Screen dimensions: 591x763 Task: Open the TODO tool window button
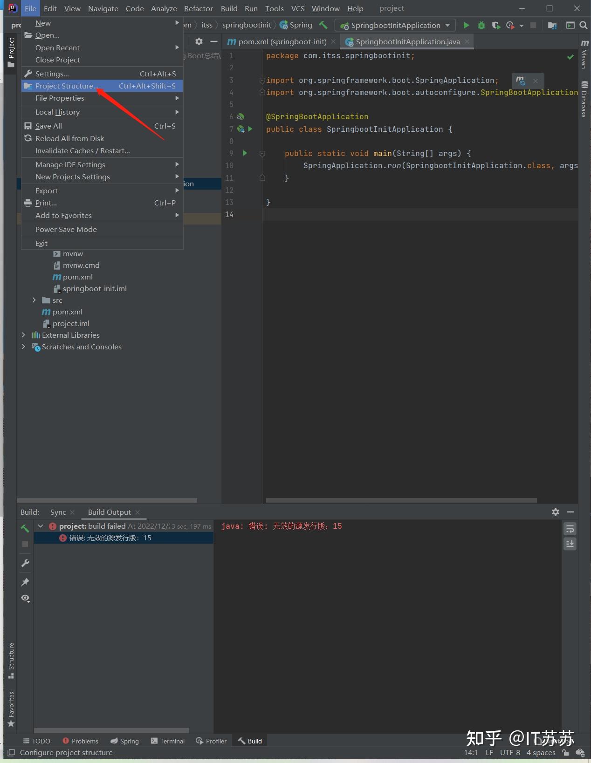(x=36, y=741)
